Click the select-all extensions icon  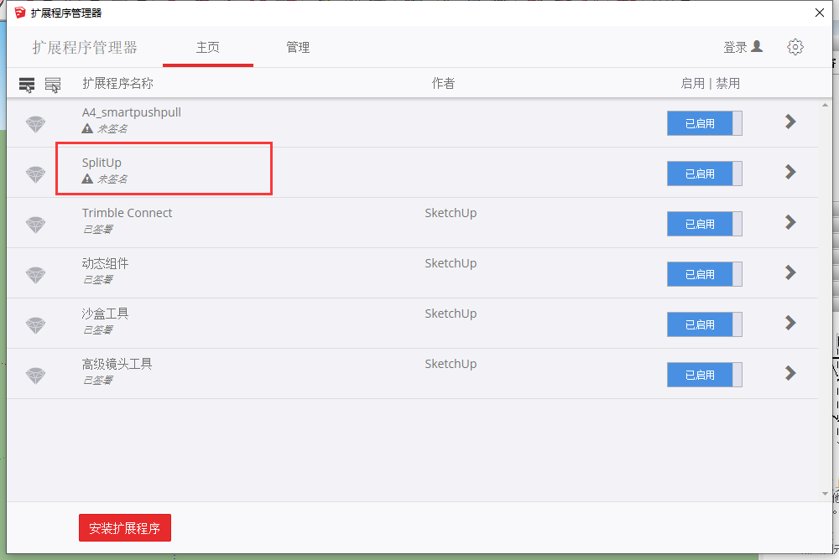coord(27,85)
